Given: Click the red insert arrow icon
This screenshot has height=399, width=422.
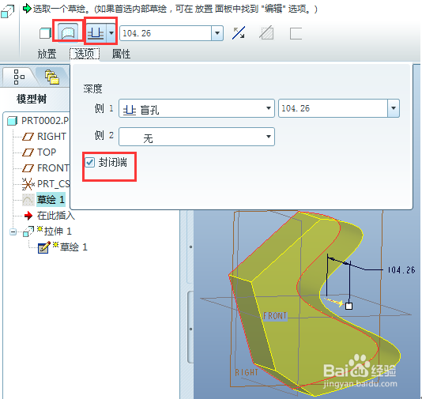Looking at the screenshot, I should [x=28, y=216].
